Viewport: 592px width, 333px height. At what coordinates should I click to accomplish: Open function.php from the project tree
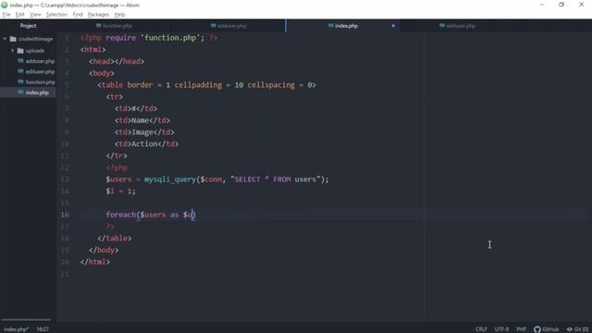click(x=40, y=82)
